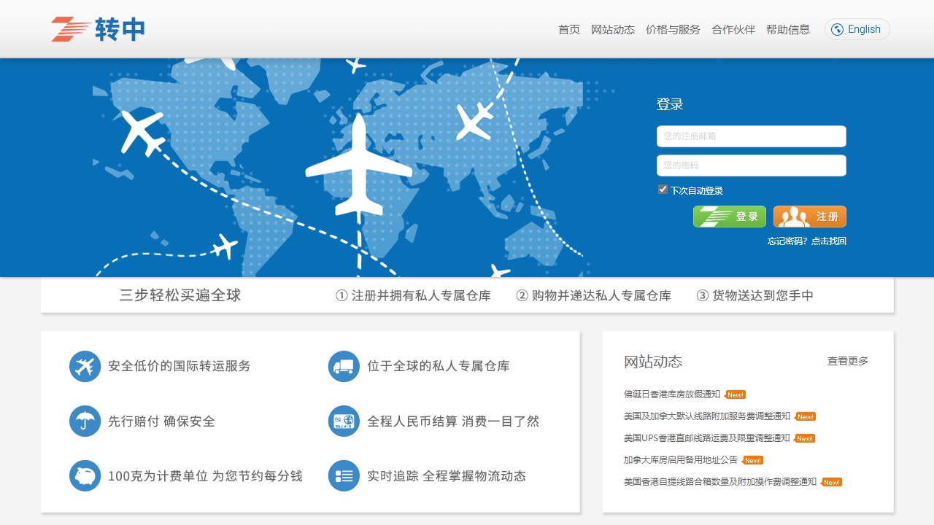
Task: Click the 登录 heading above the form
Action: click(670, 104)
